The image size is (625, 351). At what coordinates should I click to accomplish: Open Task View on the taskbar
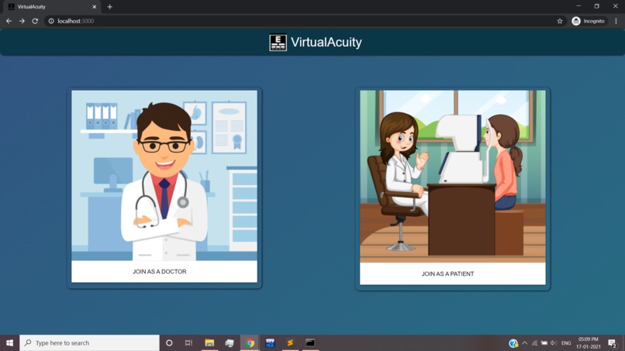click(188, 343)
